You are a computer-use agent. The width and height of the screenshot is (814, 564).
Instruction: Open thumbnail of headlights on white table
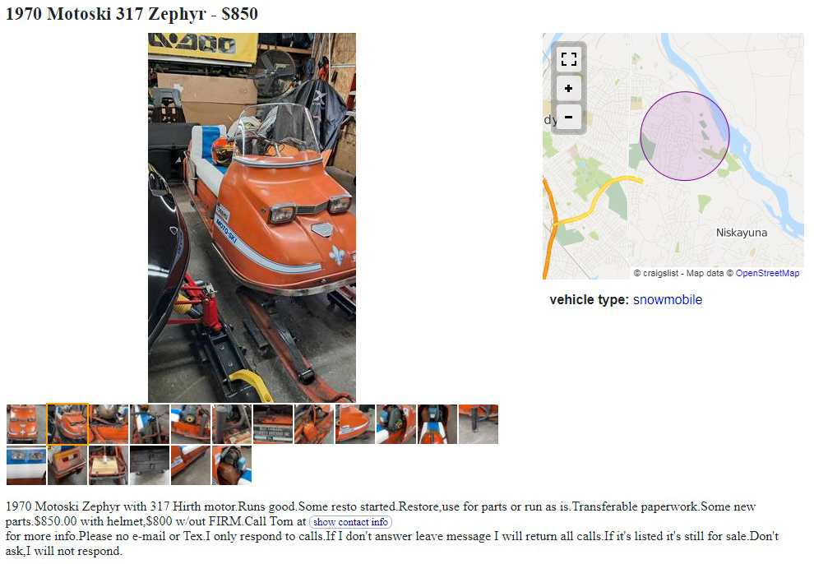[26, 465]
